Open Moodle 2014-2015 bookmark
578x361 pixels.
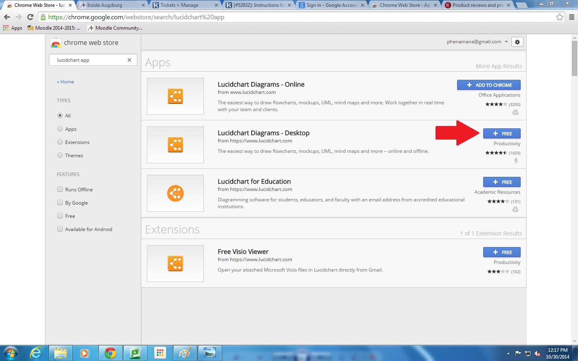point(54,28)
